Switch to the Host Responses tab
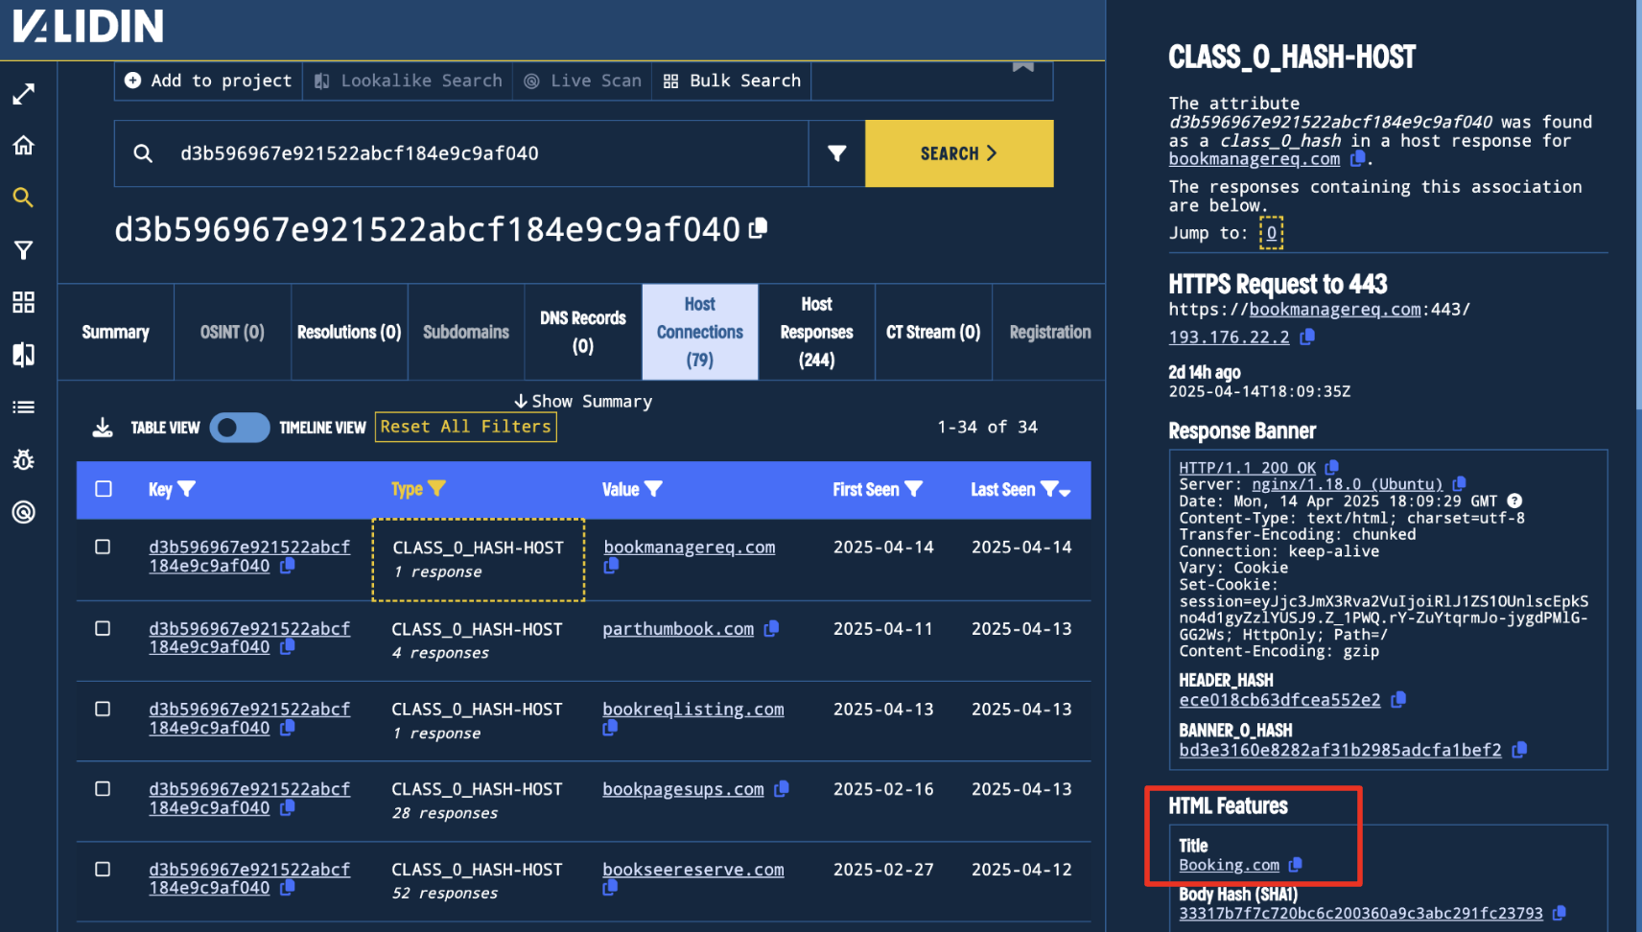The image size is (1642, 932). pos(816,332)
